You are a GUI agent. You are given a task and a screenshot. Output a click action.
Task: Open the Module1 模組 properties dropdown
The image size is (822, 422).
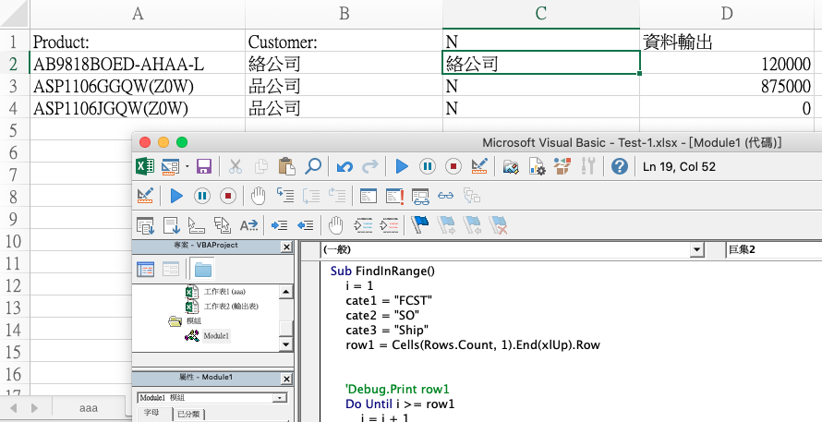click(x=281, y=398)
